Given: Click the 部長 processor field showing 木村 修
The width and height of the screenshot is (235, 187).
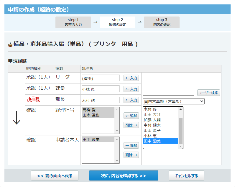Looking at the screenshot, I should pos(101,100).
